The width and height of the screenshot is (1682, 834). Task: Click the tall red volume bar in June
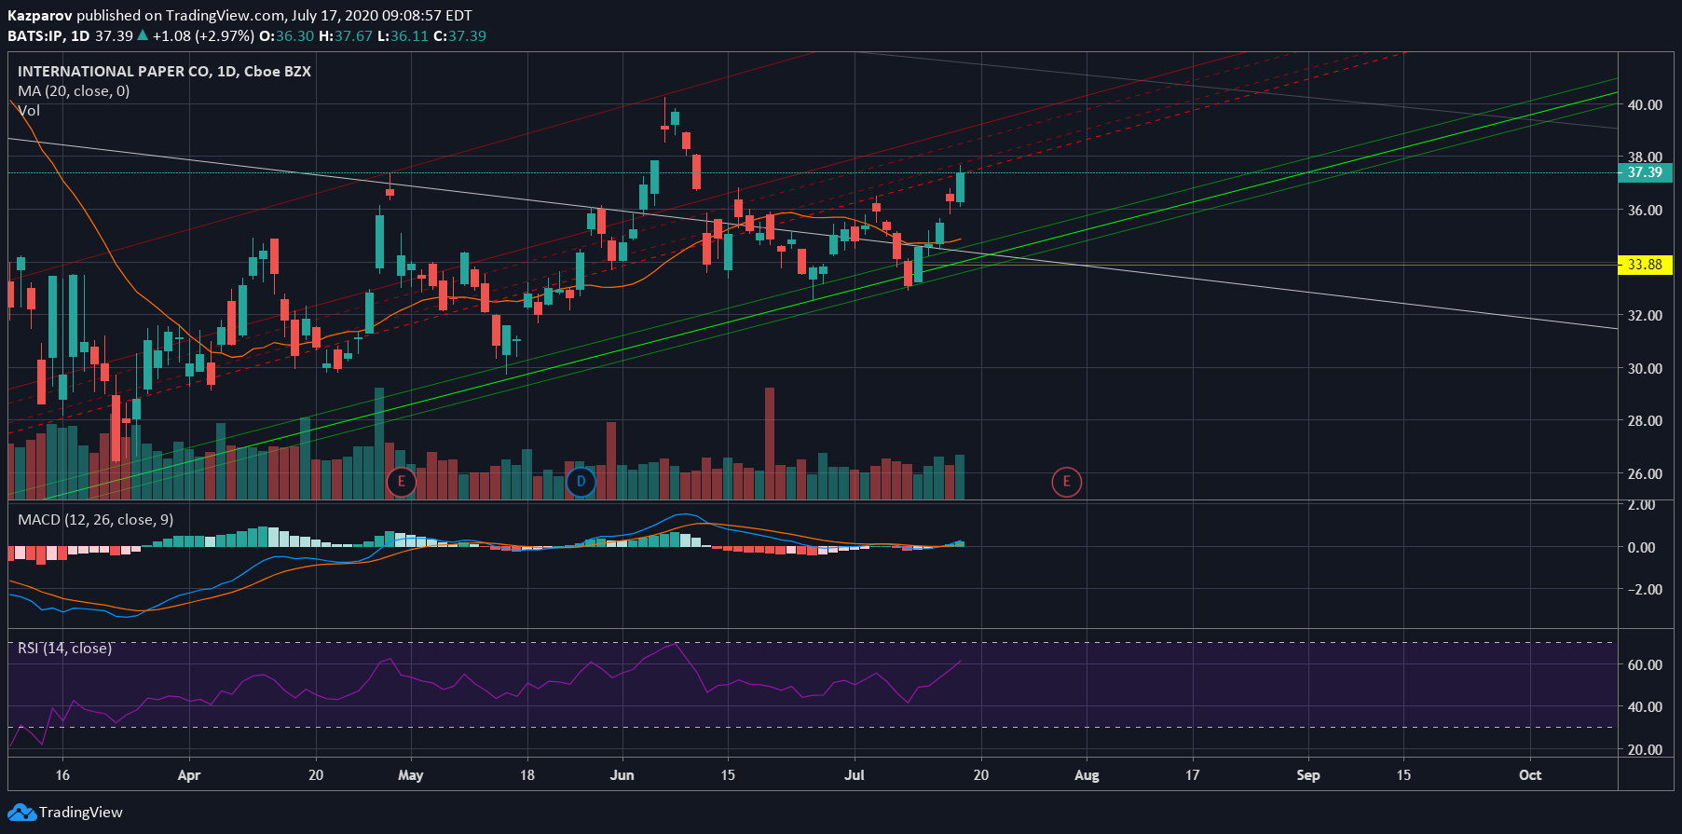pyautogui.click(x=770, y=444)
